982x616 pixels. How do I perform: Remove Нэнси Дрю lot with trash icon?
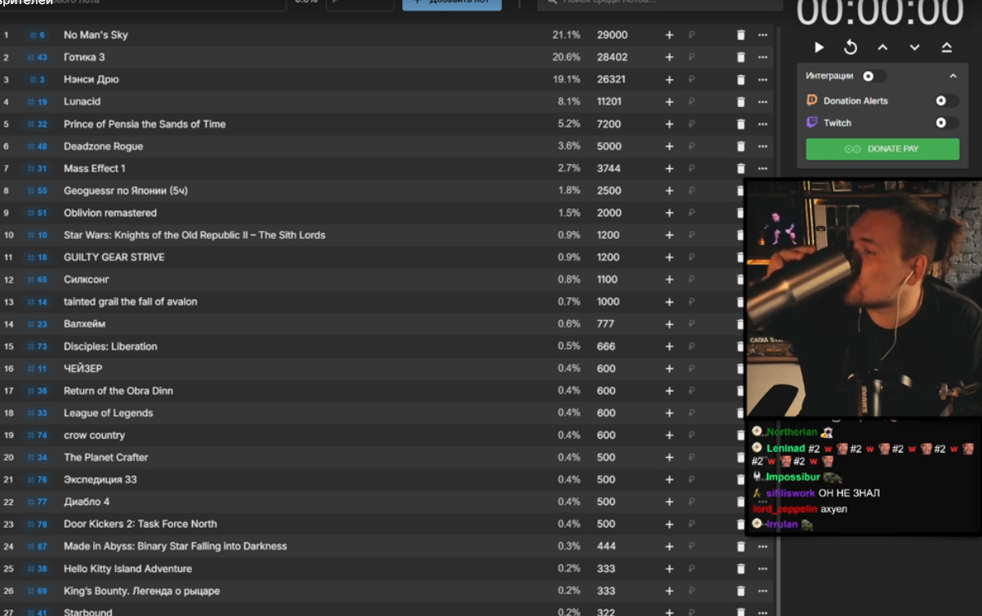pyautogui.click(x=741, y=79)
